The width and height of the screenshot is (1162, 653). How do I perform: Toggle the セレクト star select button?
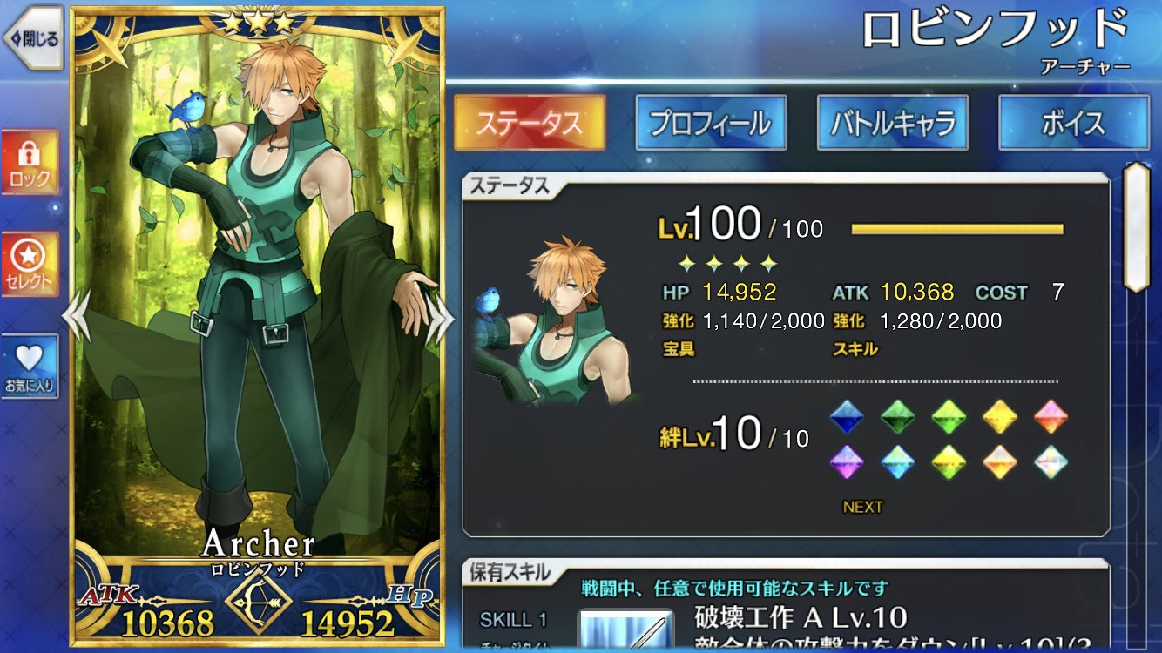pos(30,265)
